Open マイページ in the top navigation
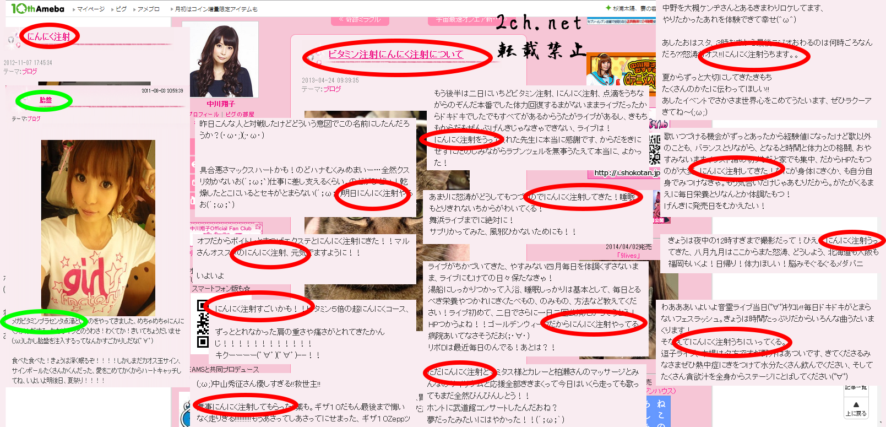 (91, 9)
